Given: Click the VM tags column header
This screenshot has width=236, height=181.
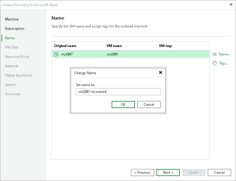Looking at the screenshot, I should 165,46.
